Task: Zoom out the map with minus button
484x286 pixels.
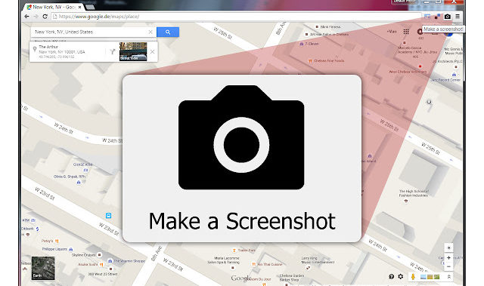Action: [448, 266]
